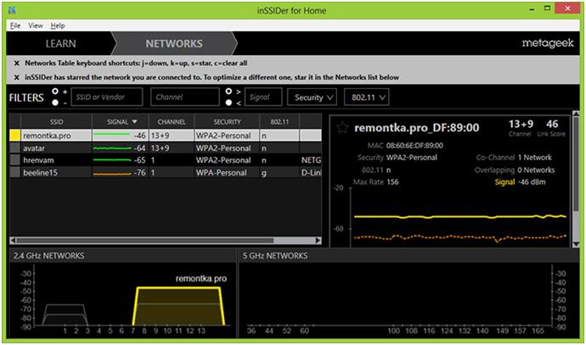Image resolution: width=586 pixels, height=345 pixels.
Task: Click the -64 signal value for avatar
Action: (139, 148)
